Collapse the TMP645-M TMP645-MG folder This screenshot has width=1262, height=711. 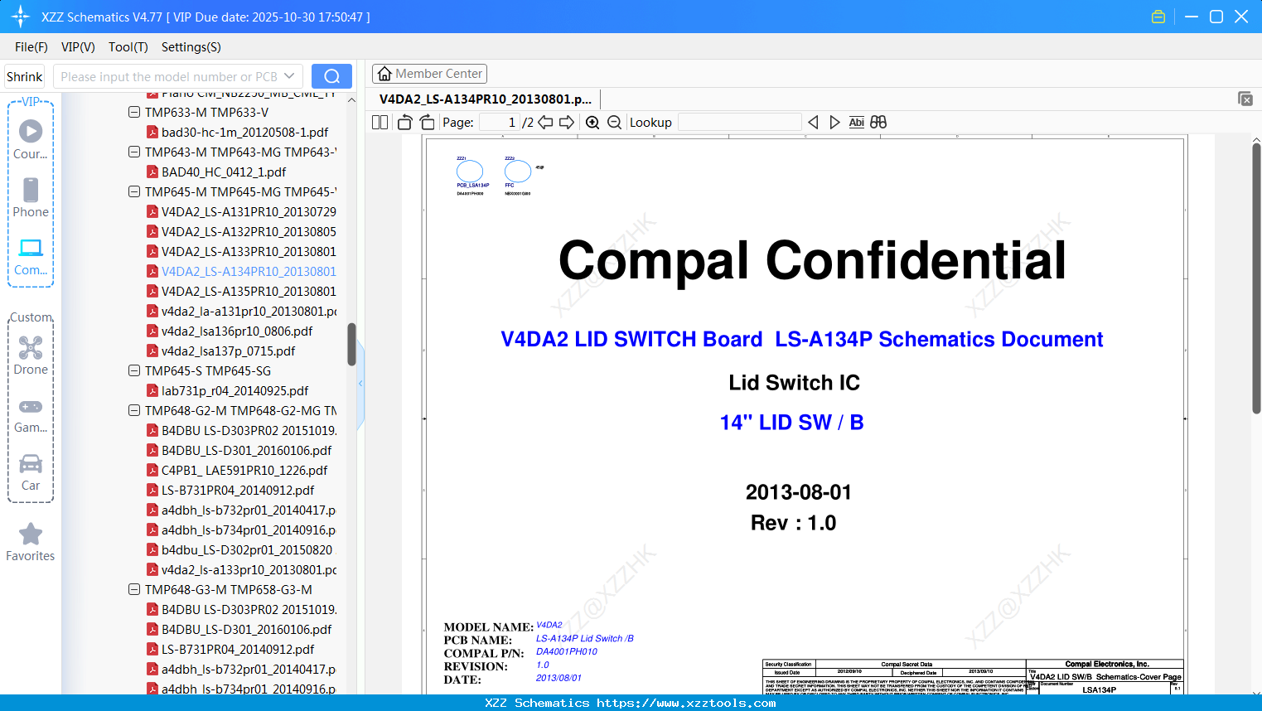coord(134,191)
